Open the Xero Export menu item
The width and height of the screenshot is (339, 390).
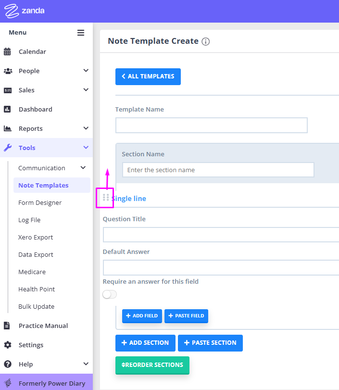(x=36, y=238)
